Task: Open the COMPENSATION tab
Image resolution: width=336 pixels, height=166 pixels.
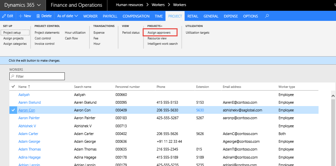Action: [x=136, y=16]
